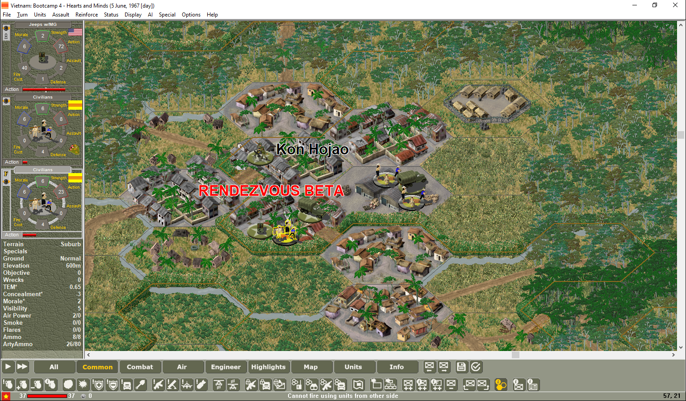Image resolution: width=686 pixels, height=401 pixels.
Task: Open the AI menu
Action: click(151, 15)
